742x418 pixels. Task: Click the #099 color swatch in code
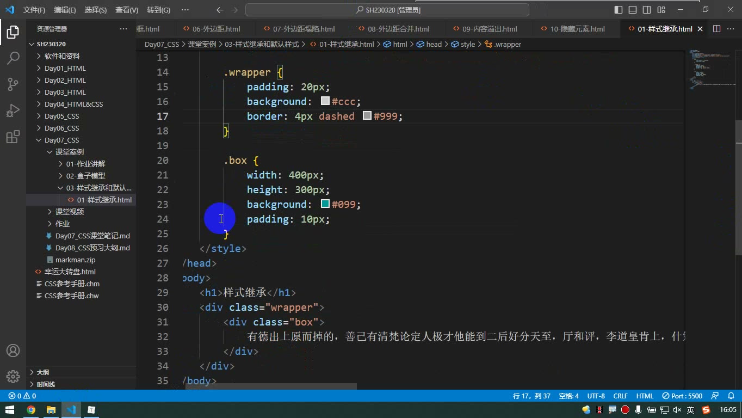coord(325,204)
